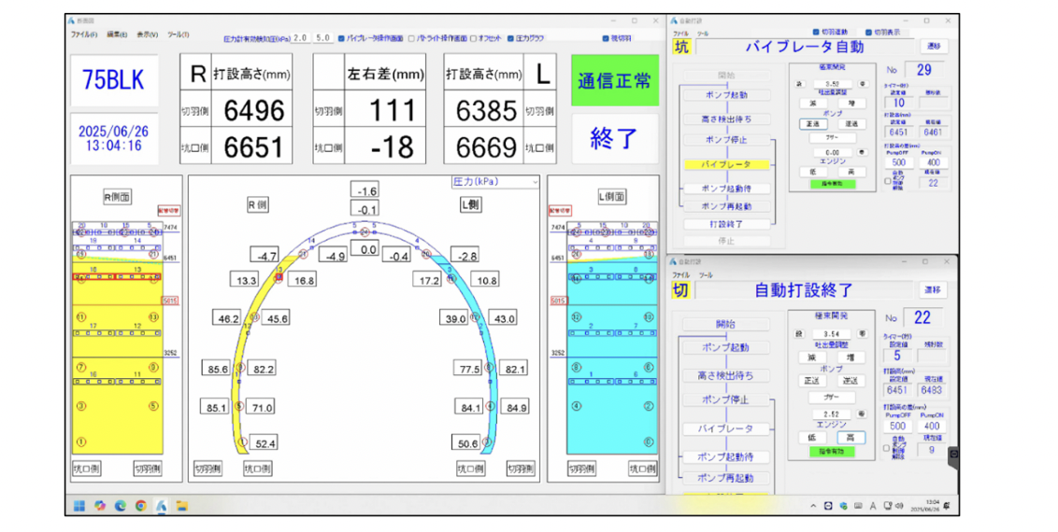Click the 減 discharge decrease button in bottom panel
1058x532 pixels.
click(812, 357)
